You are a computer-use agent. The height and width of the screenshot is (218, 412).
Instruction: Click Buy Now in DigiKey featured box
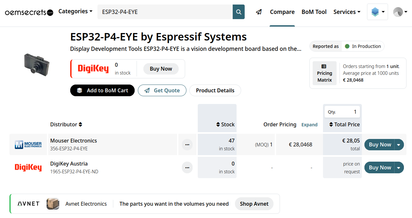(x=161, y=69)
